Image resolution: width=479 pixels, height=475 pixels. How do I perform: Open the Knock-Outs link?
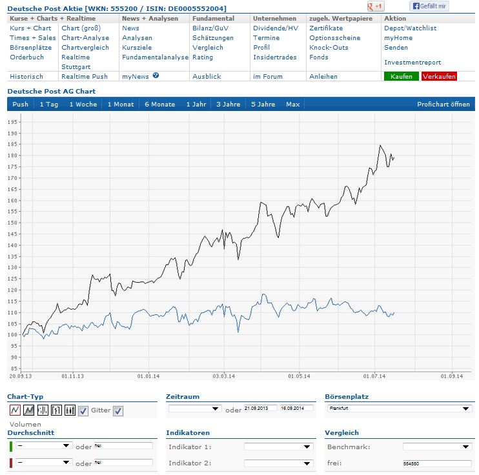329,48
